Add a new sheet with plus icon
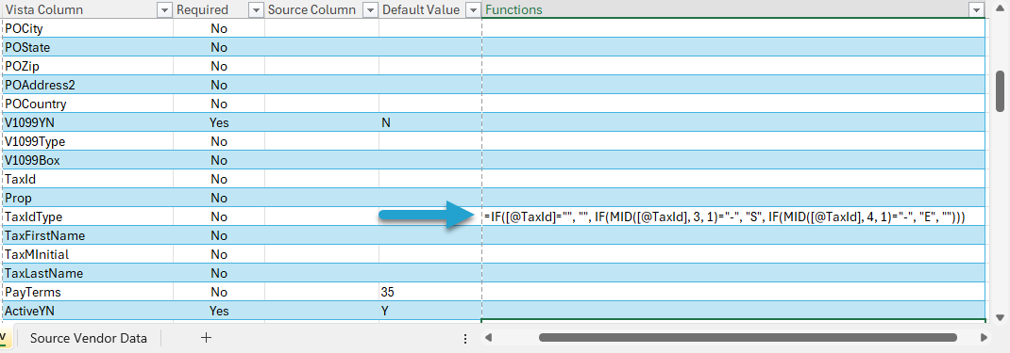The image size is (1010, 353). (206, 338)
